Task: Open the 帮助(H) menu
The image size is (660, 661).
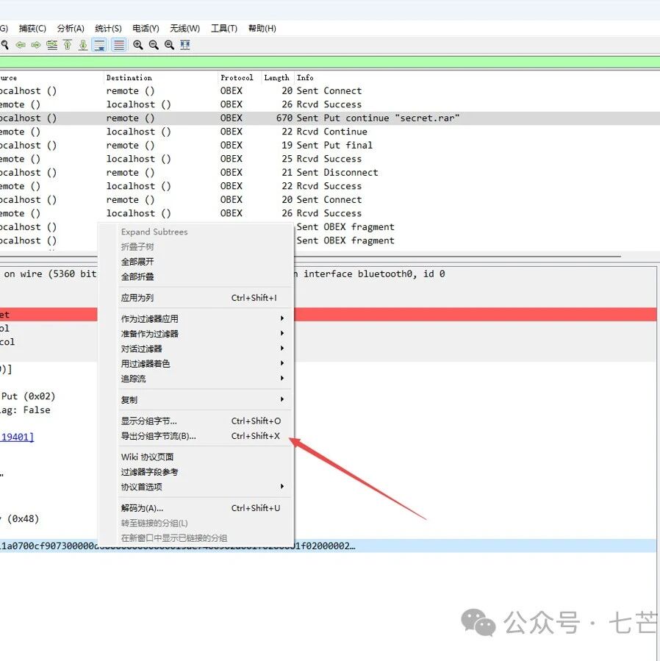Action: point(262,28)
